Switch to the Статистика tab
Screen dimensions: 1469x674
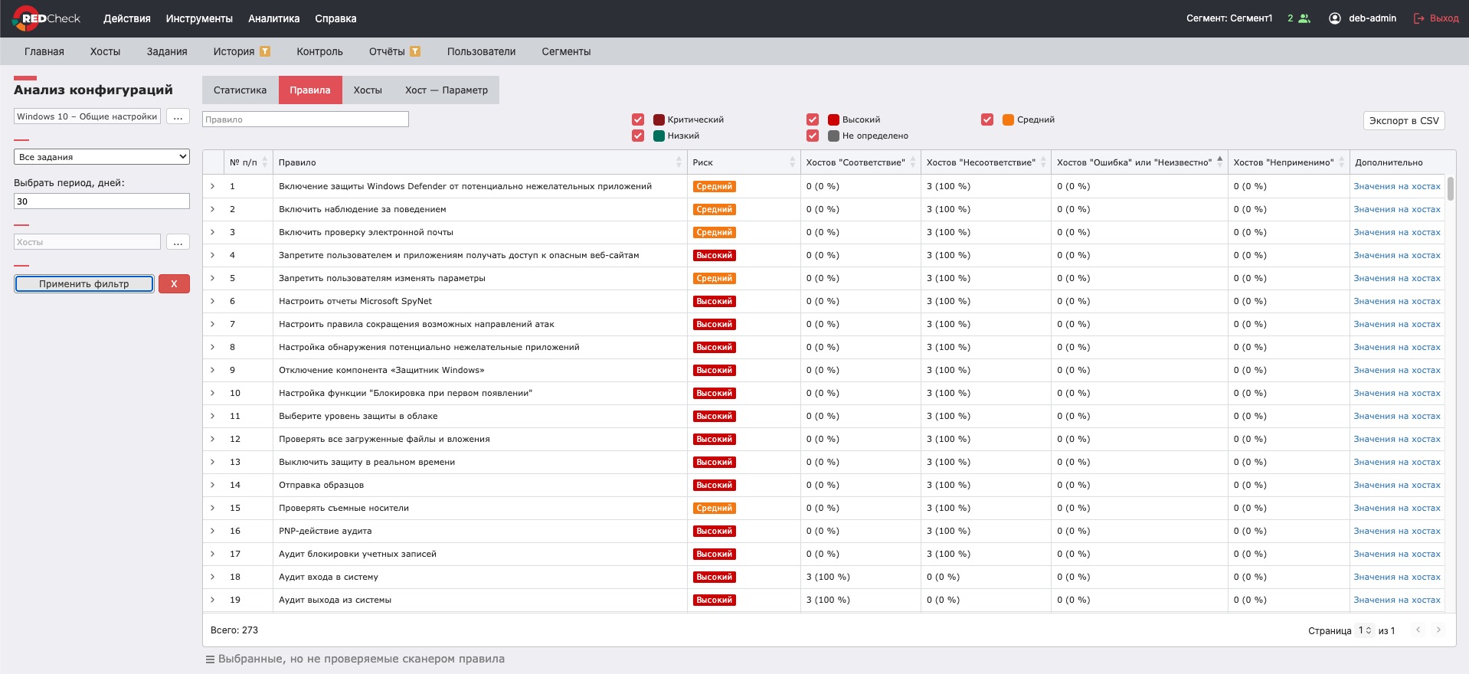tap(240, 90)
